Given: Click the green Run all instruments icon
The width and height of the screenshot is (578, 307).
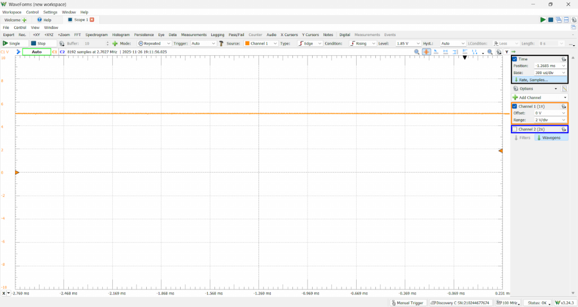Looking at the screenshot, I should click(x=543, y=20).
